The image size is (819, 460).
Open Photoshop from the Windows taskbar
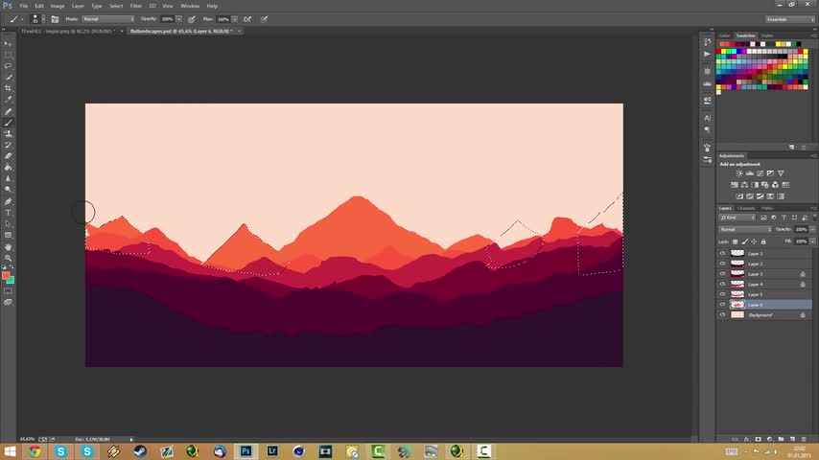[246, 451]
